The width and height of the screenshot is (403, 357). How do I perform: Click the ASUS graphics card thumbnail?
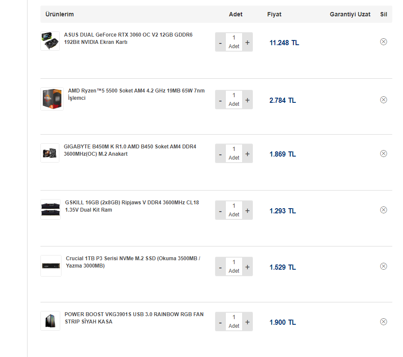(x=50, y=41)
